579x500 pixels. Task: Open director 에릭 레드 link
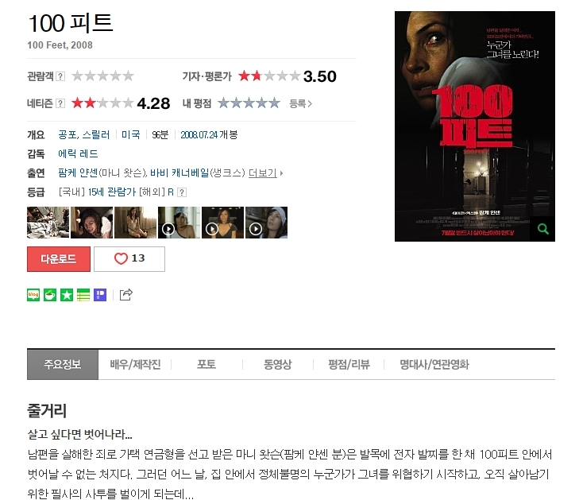[x=78, y=153]
